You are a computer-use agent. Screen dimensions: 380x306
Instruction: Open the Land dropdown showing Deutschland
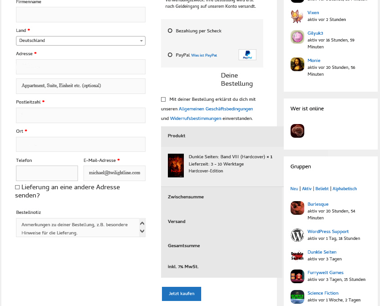click(80, 41)
